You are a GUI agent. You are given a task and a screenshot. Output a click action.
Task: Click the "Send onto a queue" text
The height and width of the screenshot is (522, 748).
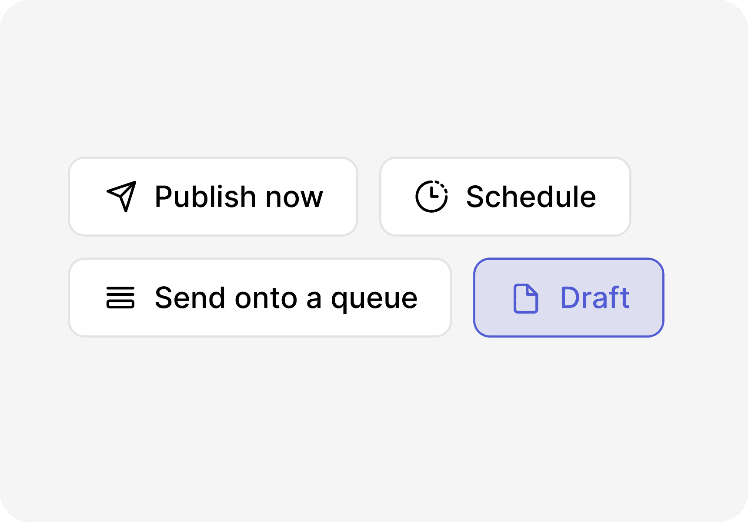coord(286,299)
